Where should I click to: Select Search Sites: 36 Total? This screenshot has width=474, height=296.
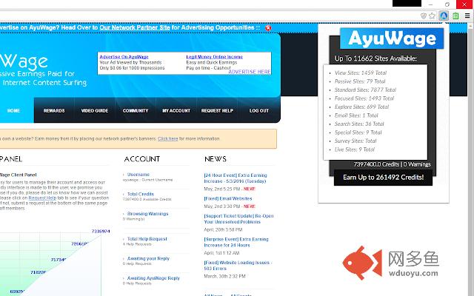point(359,124)
